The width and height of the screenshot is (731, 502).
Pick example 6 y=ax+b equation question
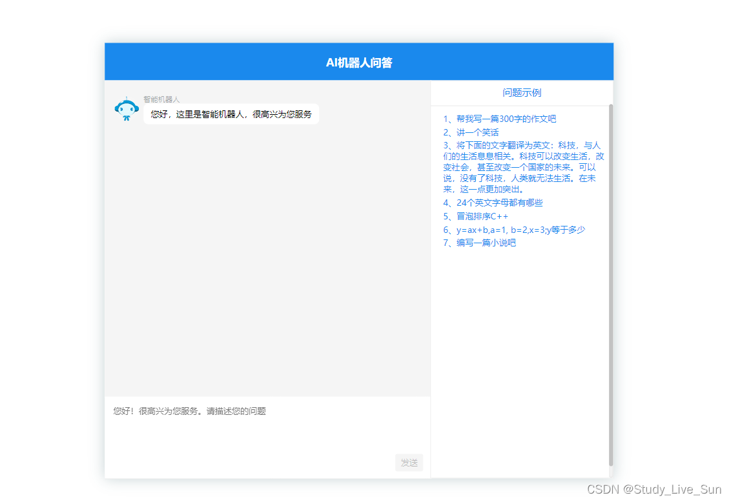point(514,230)
